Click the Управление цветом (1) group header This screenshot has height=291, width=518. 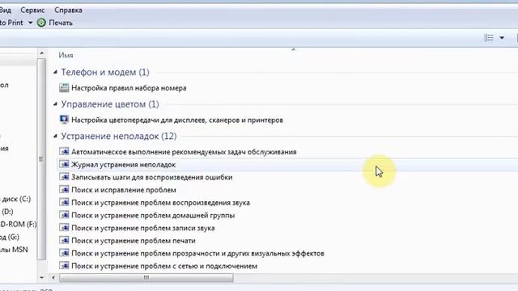110,104
